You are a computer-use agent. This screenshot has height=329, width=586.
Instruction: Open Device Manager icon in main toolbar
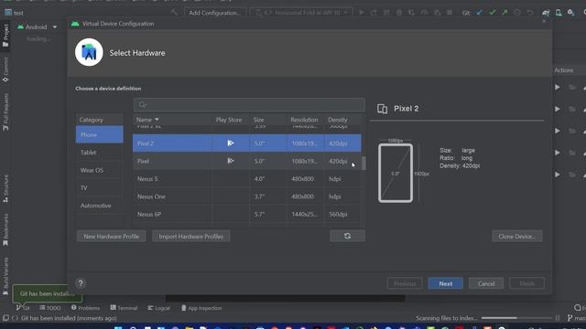click(x=559, y=13)
